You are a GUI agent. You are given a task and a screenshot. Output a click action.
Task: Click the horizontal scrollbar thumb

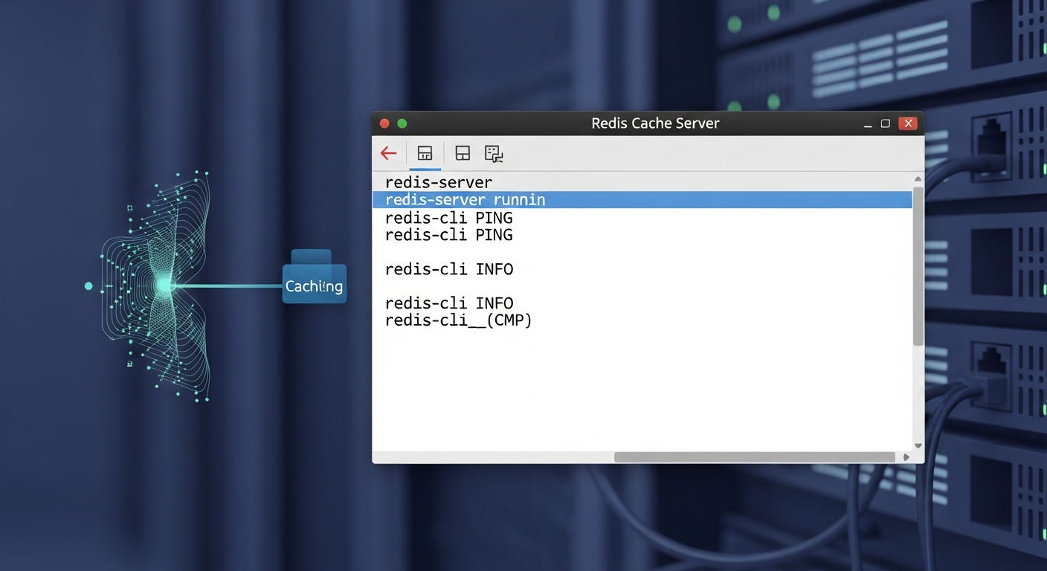[755, 457]
